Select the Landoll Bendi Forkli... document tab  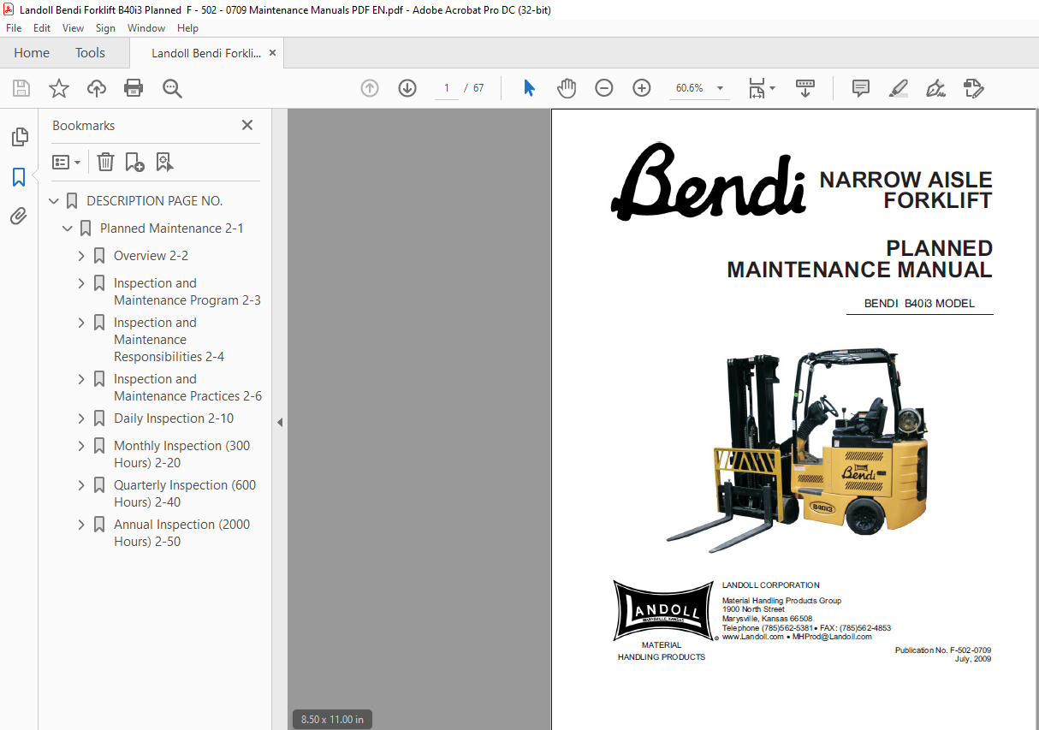coord(206,53)
